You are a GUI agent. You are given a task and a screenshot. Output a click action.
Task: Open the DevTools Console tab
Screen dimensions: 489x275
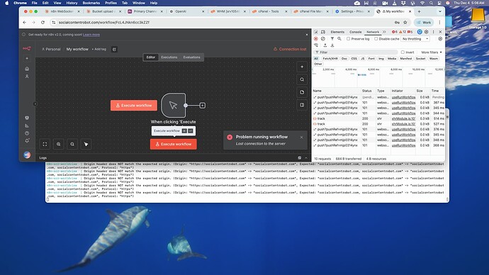pyautogui.click(x=356, y=32)
